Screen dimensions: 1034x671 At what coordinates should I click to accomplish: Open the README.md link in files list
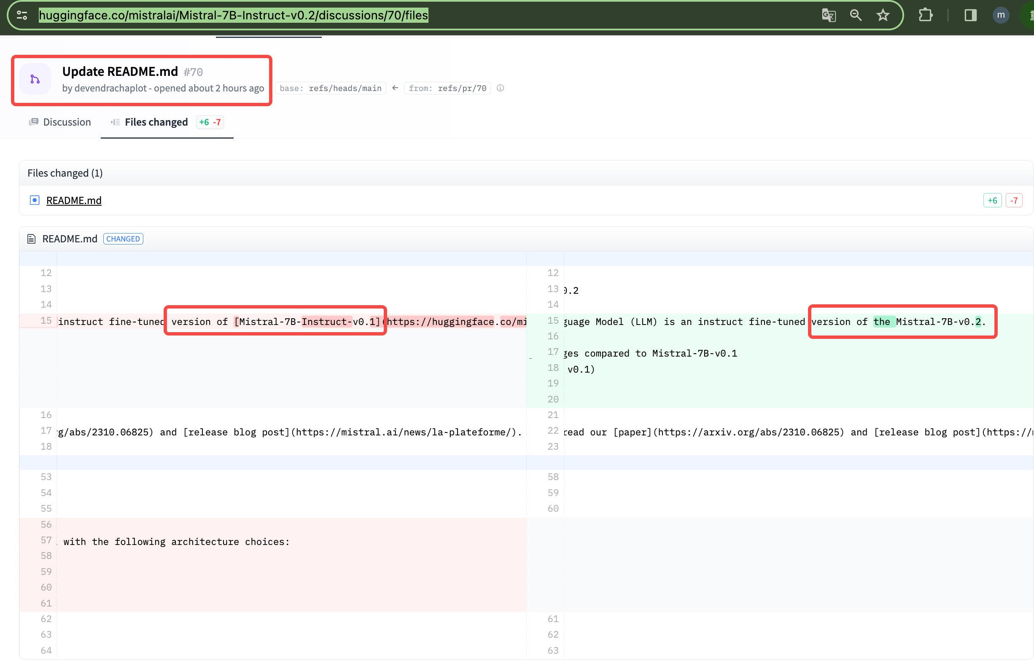(x=74, y=200)
